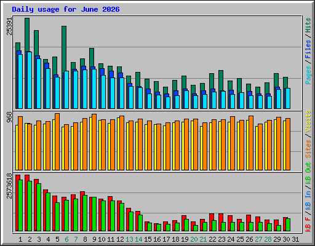315x246 pixels.
Task: Select the orange Sites bar for day 9
Action: click(x=94, y=142)
